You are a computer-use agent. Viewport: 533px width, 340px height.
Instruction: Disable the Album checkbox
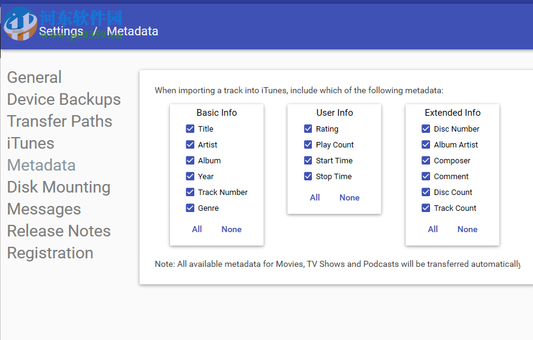pyautogui.click(x=190, y=161)
